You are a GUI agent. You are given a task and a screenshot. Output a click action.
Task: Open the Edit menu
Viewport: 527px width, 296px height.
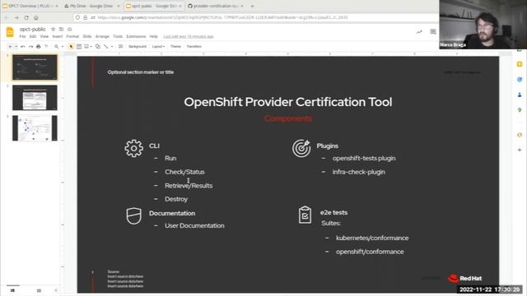[x=33, y=36]
